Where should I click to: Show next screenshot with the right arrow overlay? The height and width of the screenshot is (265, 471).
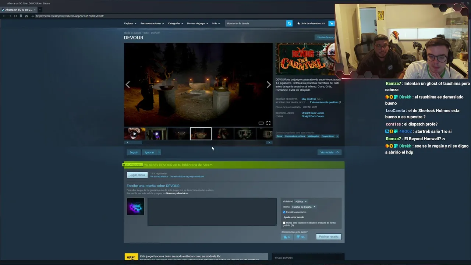(269, 85)
